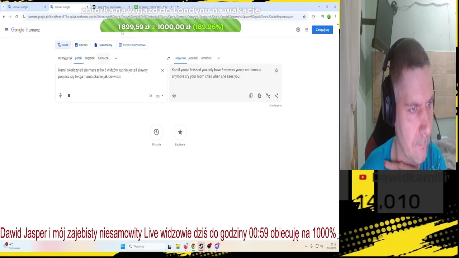Expand the target language list chevron
This screenshot has width=459, height=258.
click(x=218, y=58)
